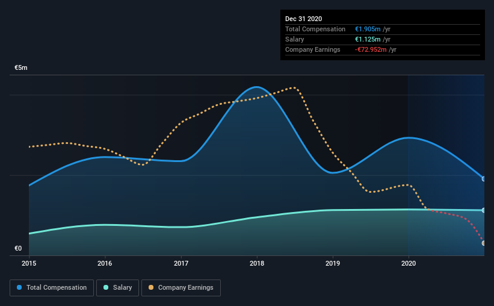Click the 2020 x-axis label

point(409,263)
